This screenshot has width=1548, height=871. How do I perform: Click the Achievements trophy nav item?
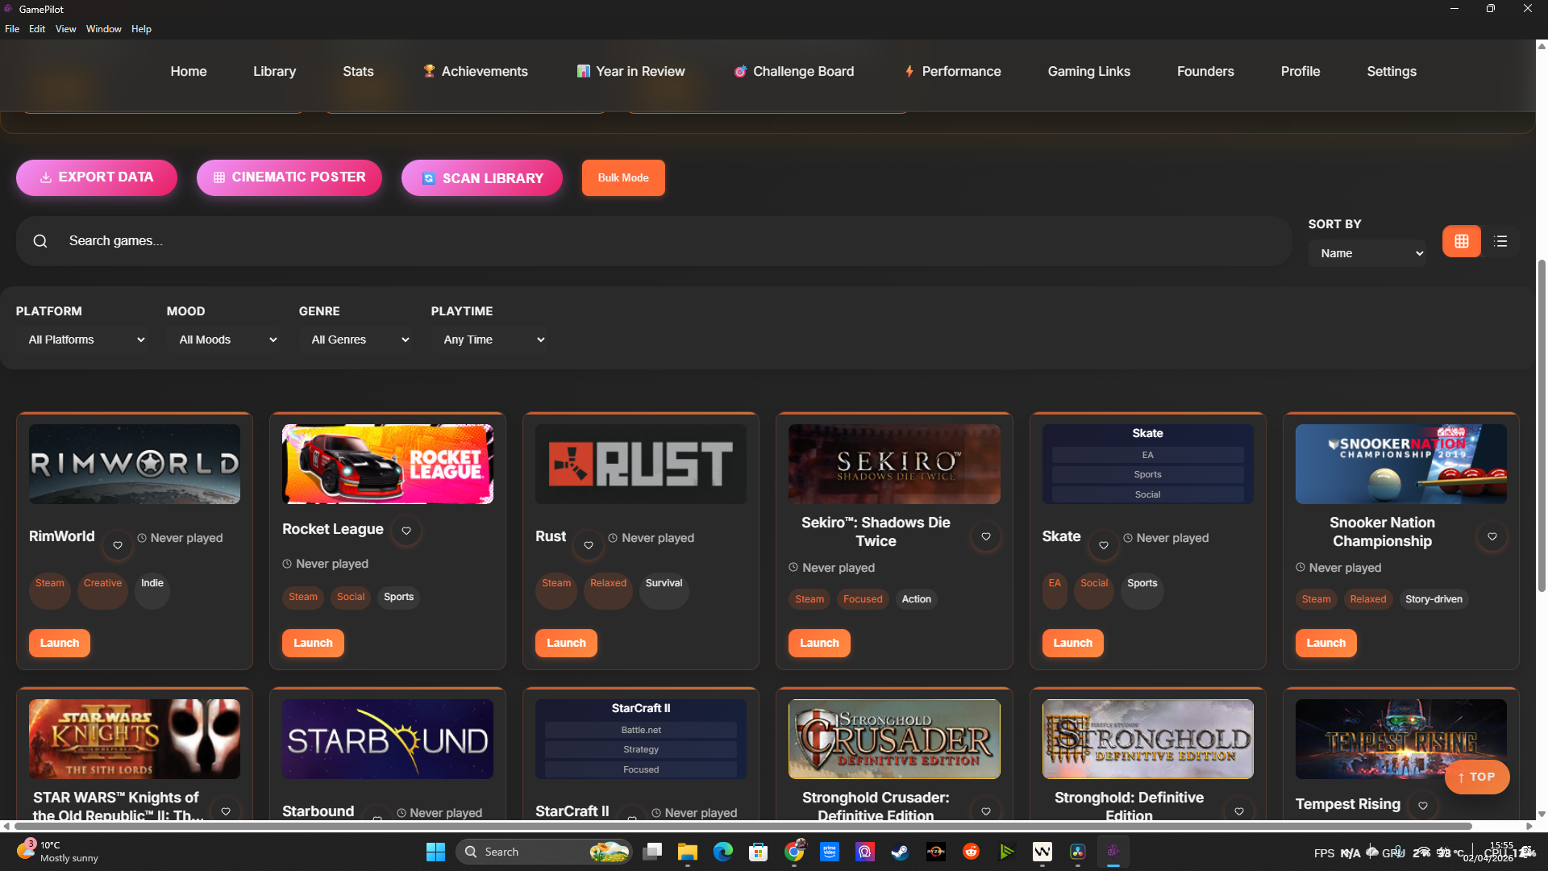tap(475, 71)
